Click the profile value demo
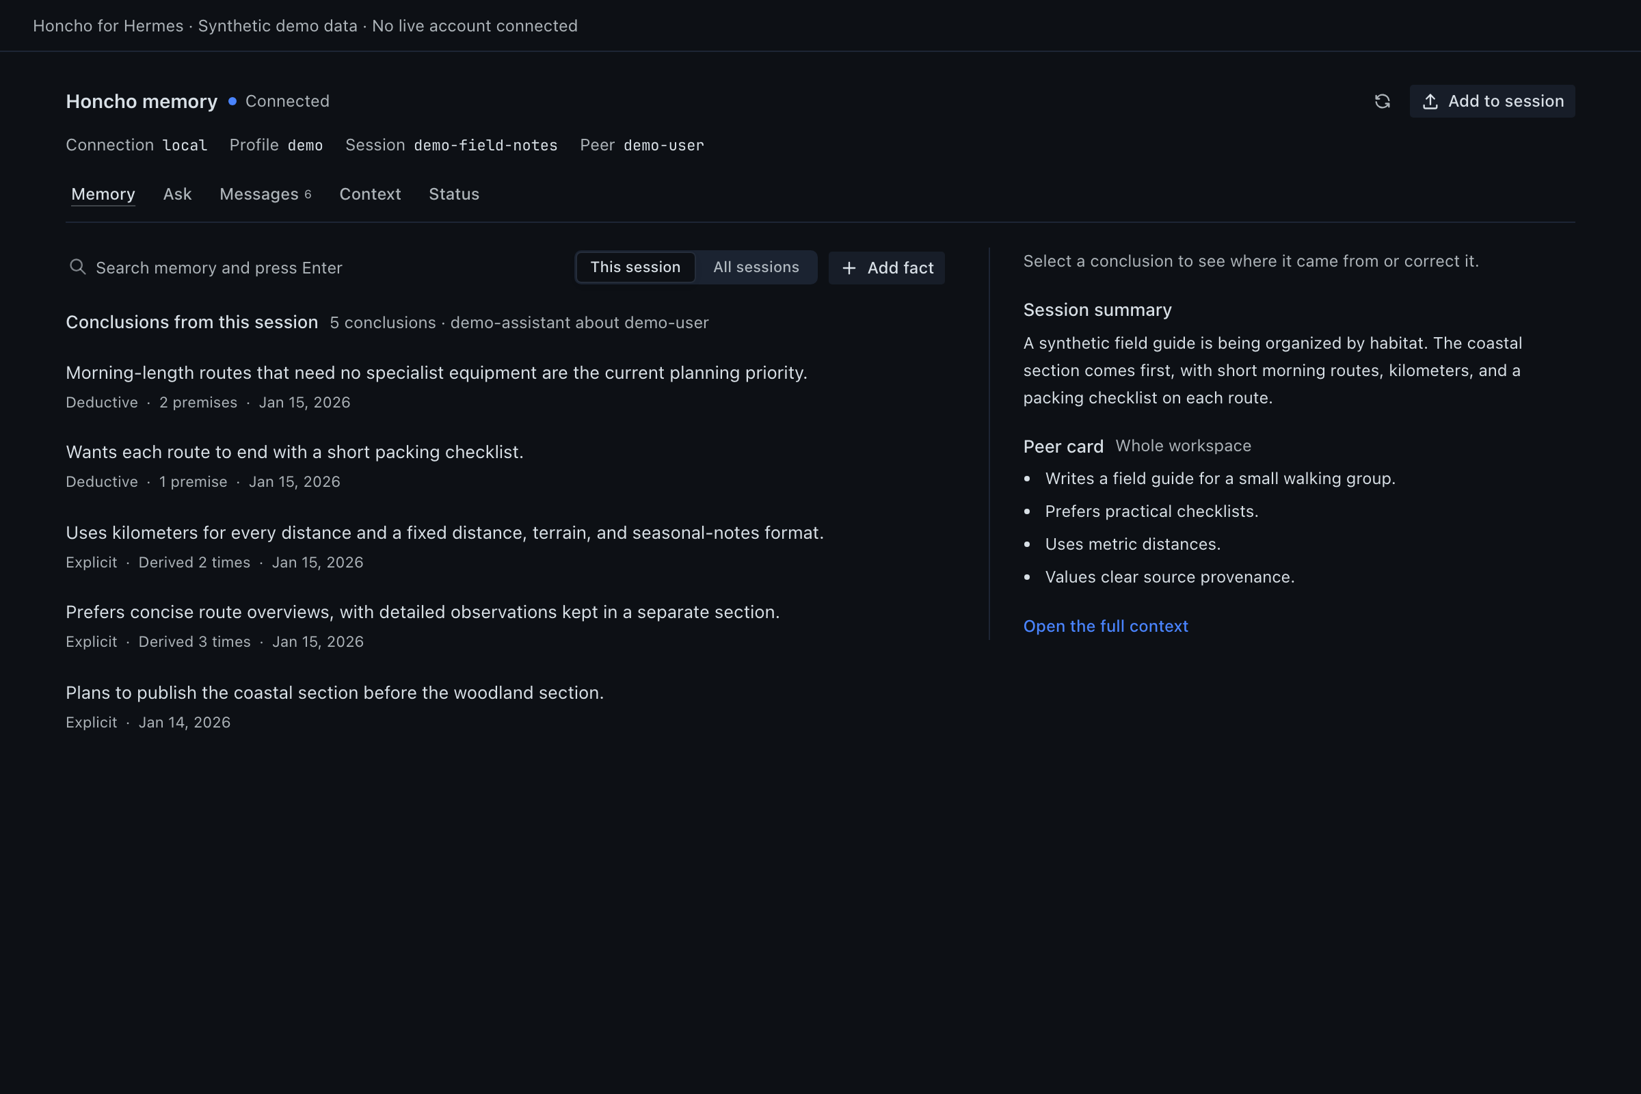The height and width of the screenshot is (1094, 1641). (x=305, y=145)
